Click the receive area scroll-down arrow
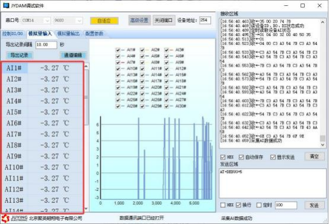Viewport: 329px width, 224px height. 322,145
